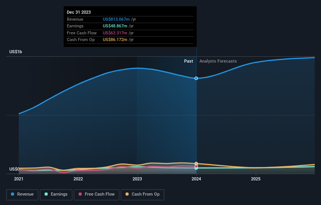The height and width of the screenshot is (205, 321).
Task: Click the US$813.067m revenue value
Action: (x=116, y=19)
